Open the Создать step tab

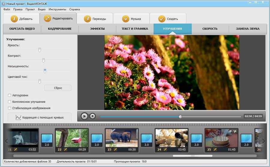coord(168,19)
